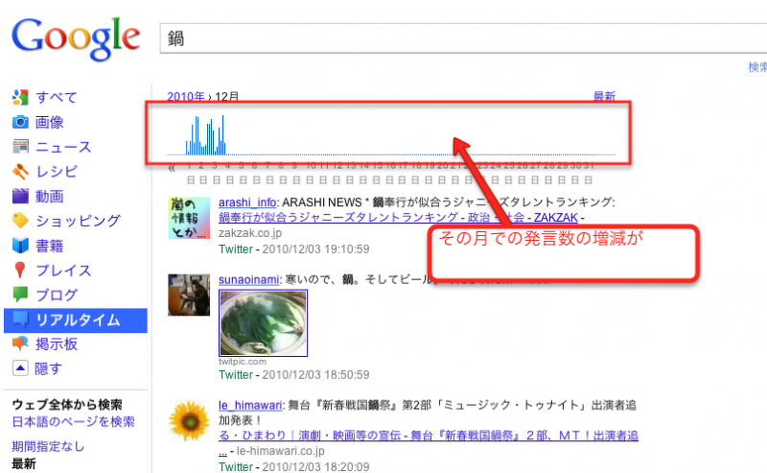Open sunaoinami profile photo
The height and width of the screenshot is (473, 767).
[x=189, y=295]
